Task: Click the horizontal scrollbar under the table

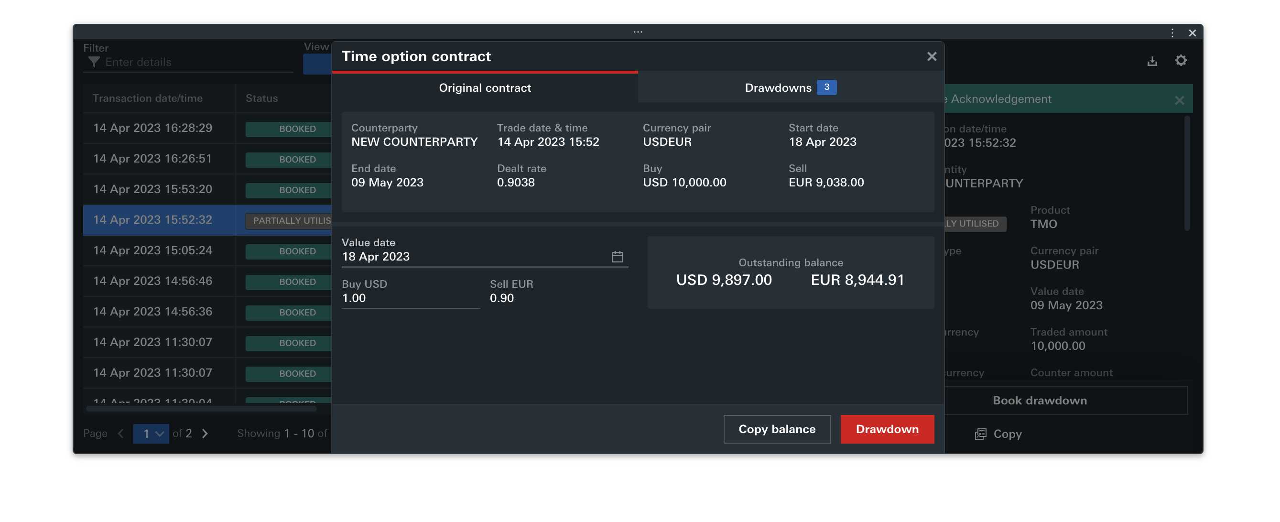Action: 201,409
